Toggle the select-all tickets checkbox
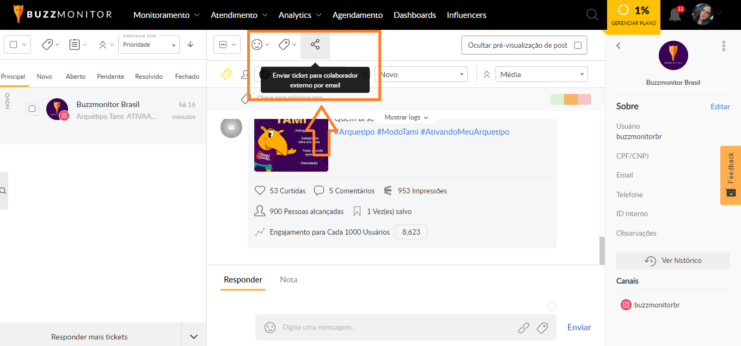Screen dimensions: 741x346 click(x=14, y=45)
